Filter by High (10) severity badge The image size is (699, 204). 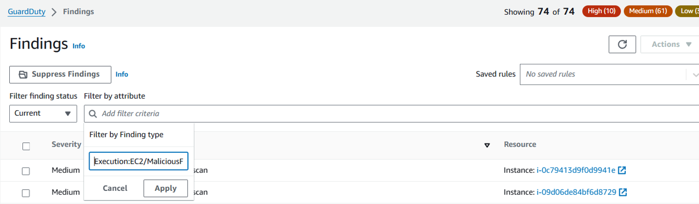point(601,11)
